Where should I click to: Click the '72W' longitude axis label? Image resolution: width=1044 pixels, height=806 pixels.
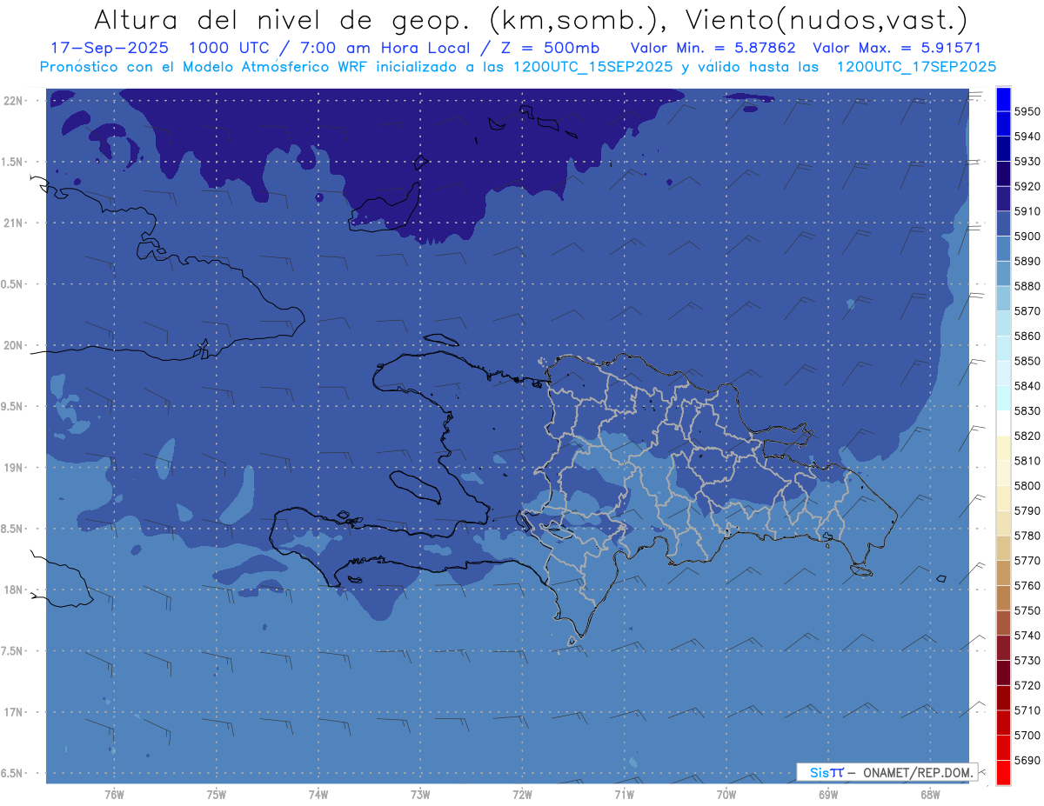point(522,795)
